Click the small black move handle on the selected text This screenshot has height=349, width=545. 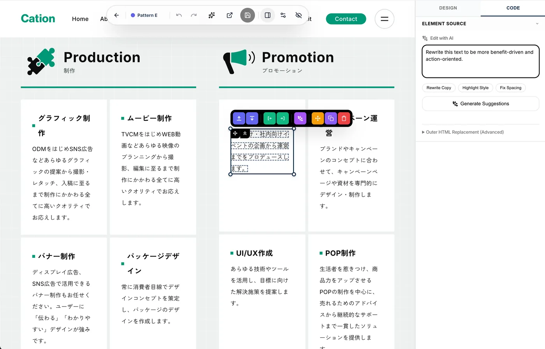(x=235, y=133)
